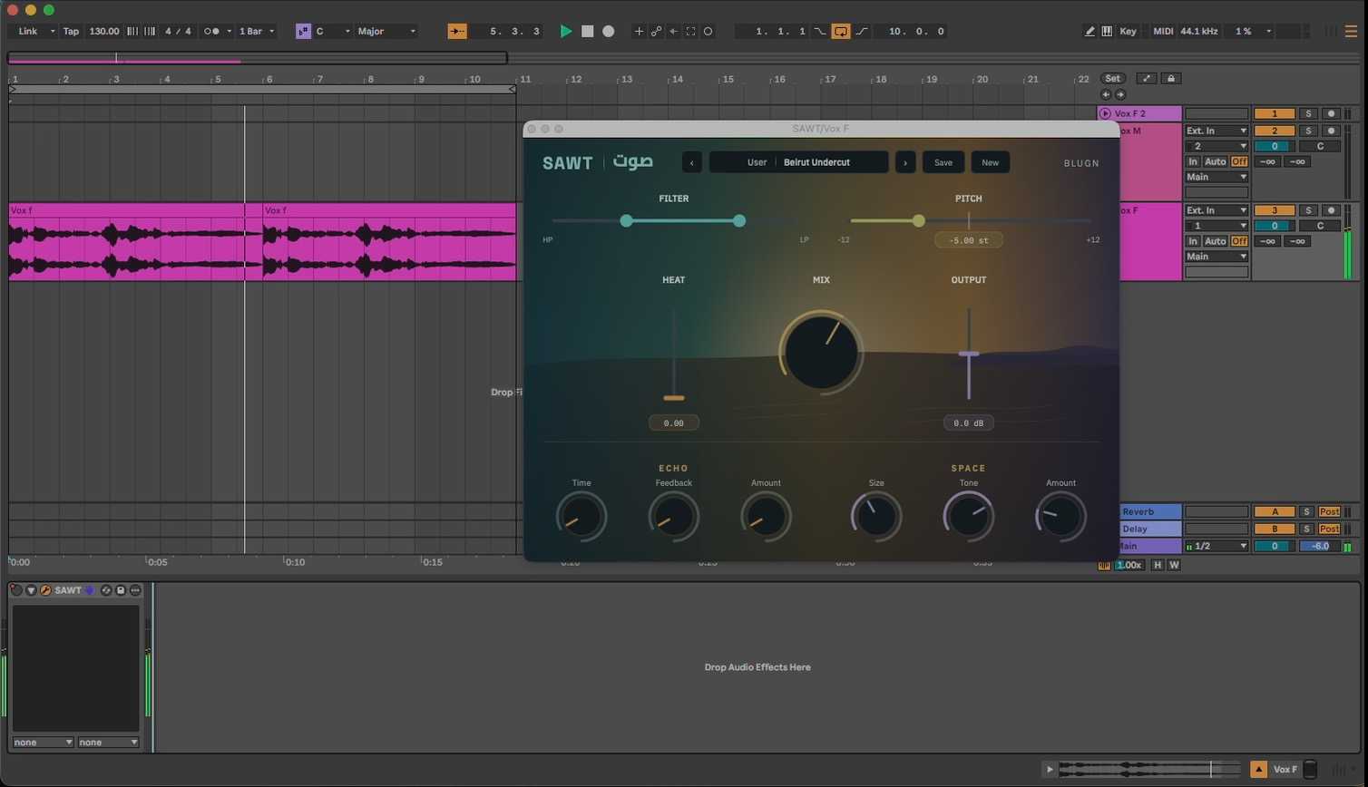The width and height of the screenshot is (1368, 787).
Task: Toggle Session Record circle button
Action: [x=708, y=31]
